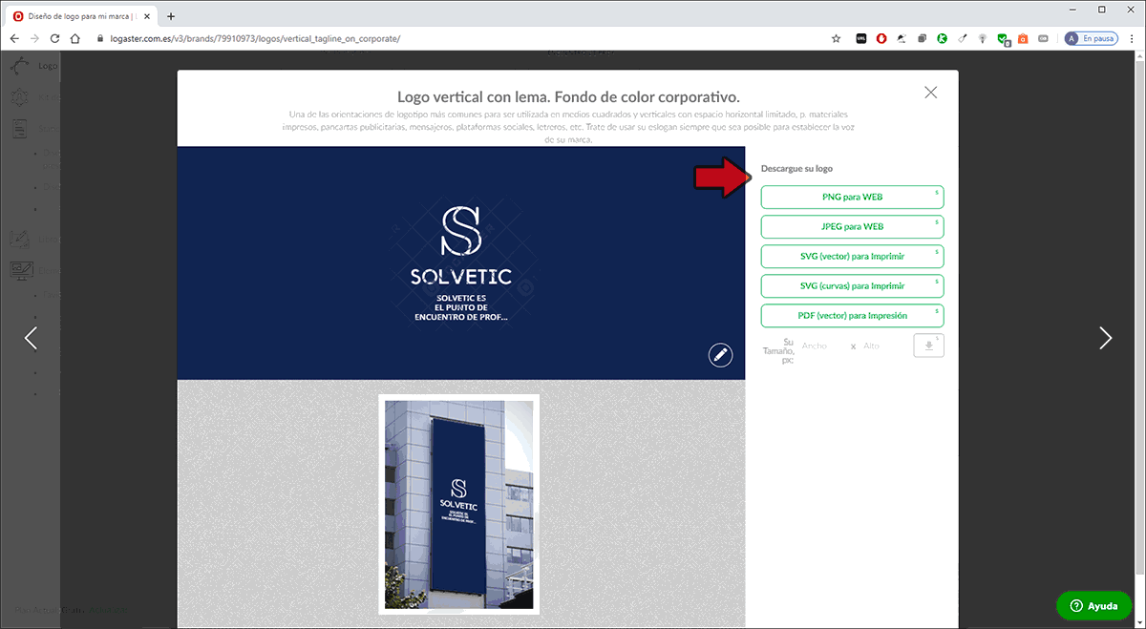Click the Solvetic logo preview image
This screenshot has width=1146, height=629.
(461, 263)
